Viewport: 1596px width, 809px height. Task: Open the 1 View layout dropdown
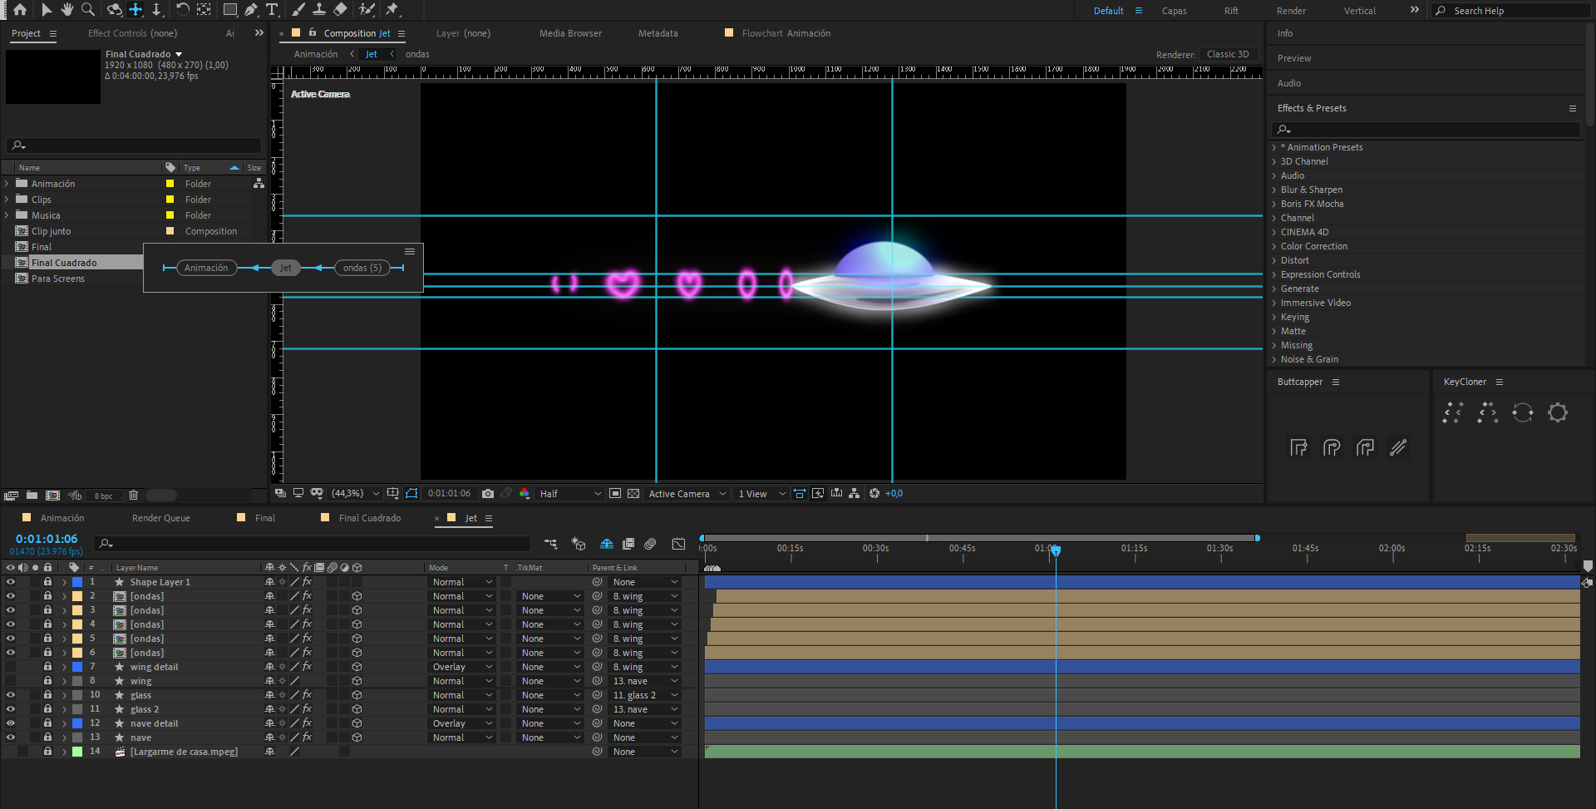pos(761,494)
